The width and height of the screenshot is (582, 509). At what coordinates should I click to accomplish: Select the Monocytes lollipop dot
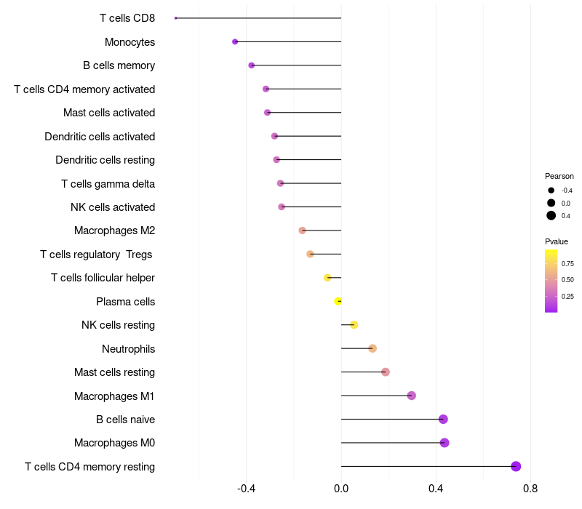(x=235, y=42)
